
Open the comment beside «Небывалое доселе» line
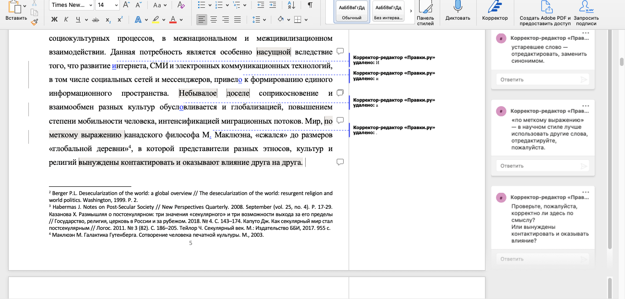pyautogui.click(x=340, y=93)
